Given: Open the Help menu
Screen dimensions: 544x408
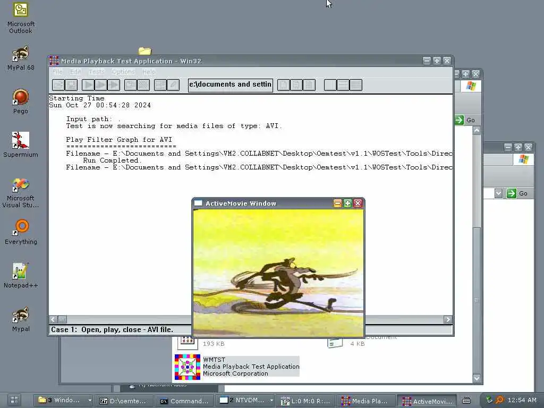Looking at the screenshot, I should pos(149,72).
